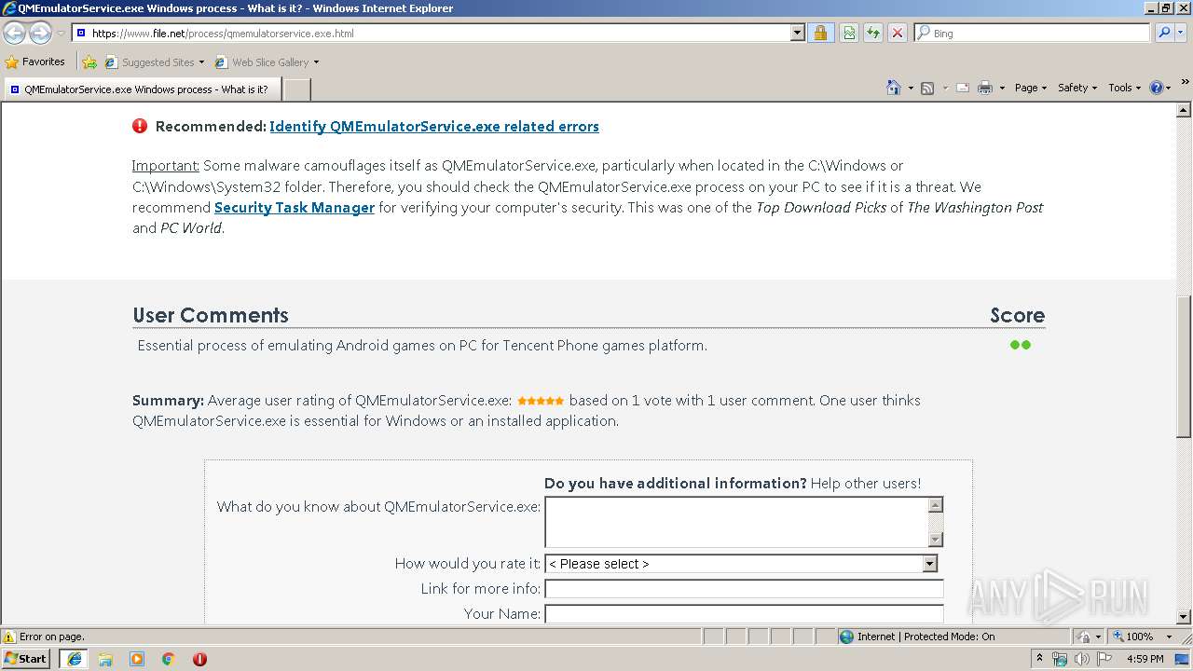Open the address bar history dropdown
The height and width of the screenshot is (671, 1193).
797,33
